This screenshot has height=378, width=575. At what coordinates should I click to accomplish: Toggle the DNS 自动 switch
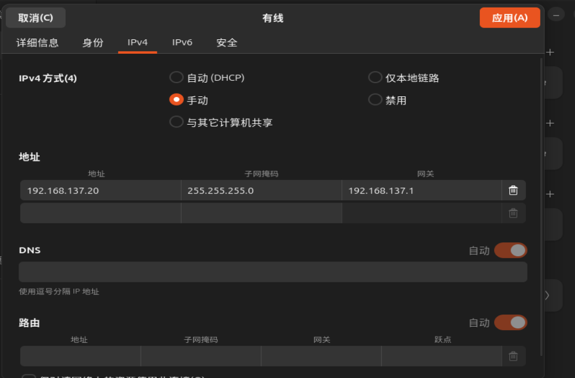[x=510, y=250]
